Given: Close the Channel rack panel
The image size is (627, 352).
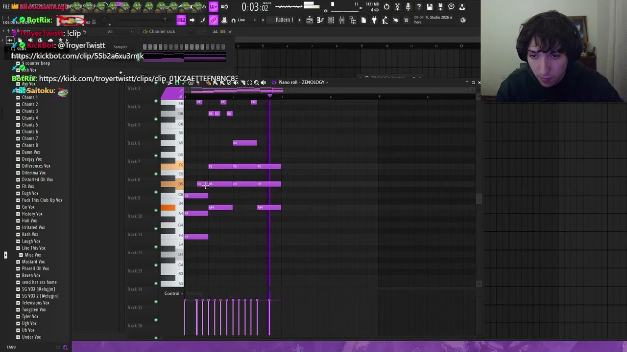Looking at the screenshot, I should click(x=230, y=32).
